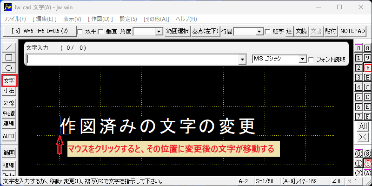Screen dimensions: 372x186
Task: Click square layer button 8
Action: tap(367, 48)
